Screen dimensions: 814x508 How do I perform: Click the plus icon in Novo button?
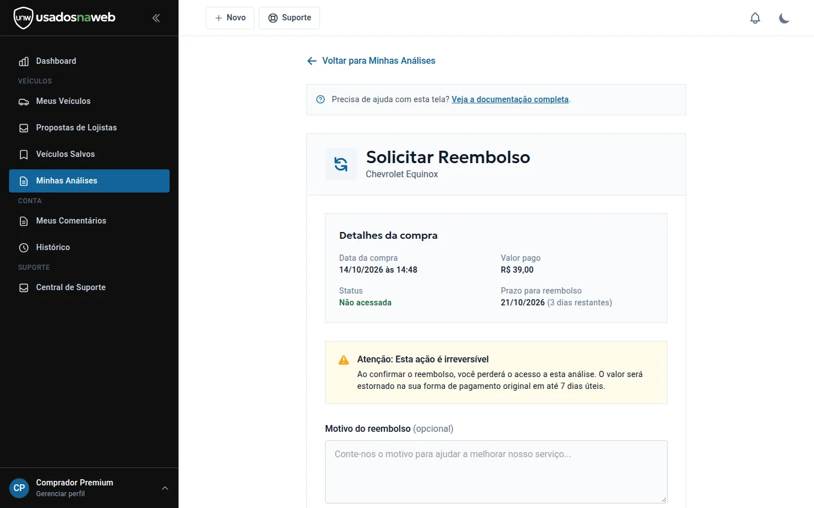[218, 18]
